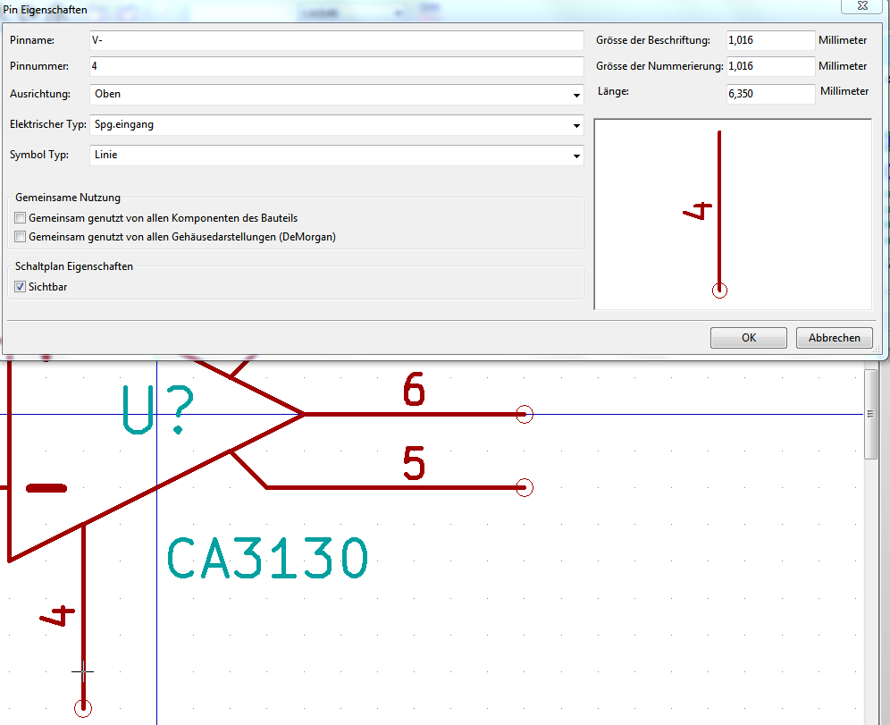
Task: Cancel with the Abbrechen button
Action: point(835,338)
